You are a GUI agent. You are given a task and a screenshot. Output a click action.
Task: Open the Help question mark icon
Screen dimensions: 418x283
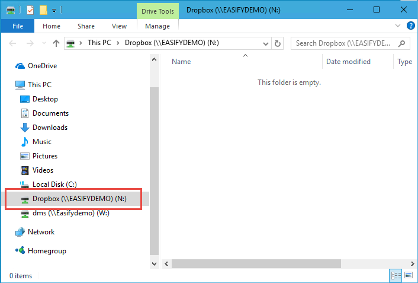(x=410, y=26)
